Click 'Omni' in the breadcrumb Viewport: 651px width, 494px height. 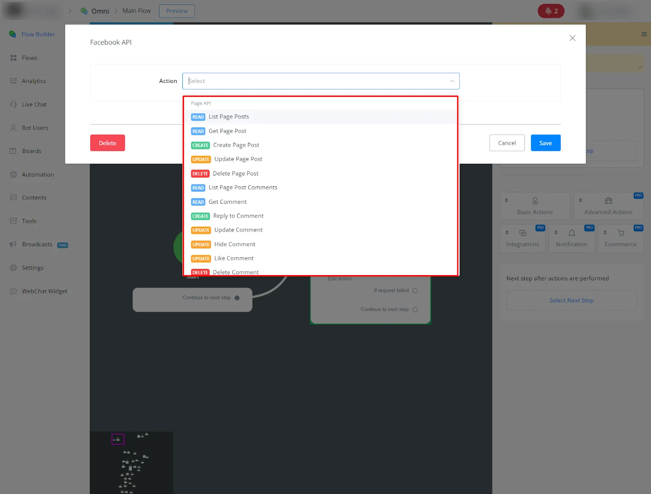[x=100, y=11]
